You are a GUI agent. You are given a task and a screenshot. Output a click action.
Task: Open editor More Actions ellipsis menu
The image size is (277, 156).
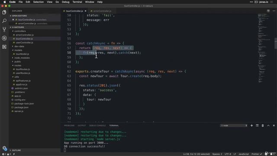tap(274, 11)
